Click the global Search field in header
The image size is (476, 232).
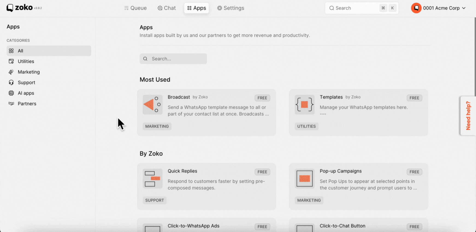362,8
